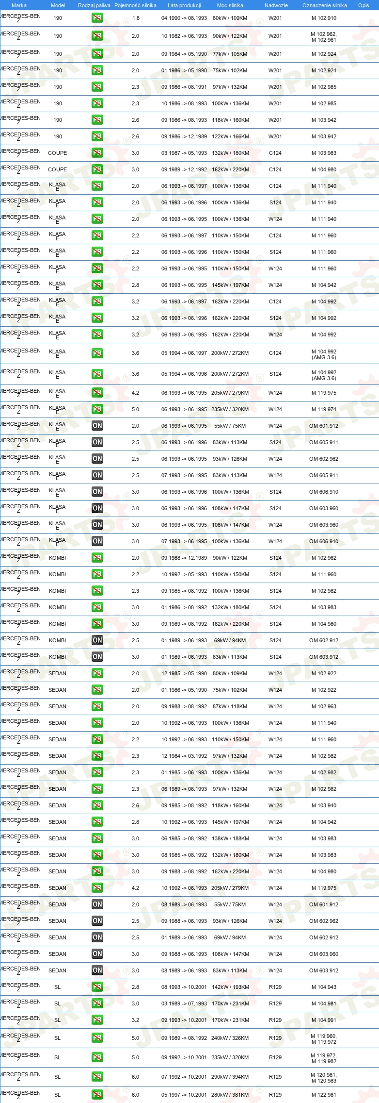
Task: Select the engine code M 104.943
Action: pyautogui.click(x=324, y=987)
